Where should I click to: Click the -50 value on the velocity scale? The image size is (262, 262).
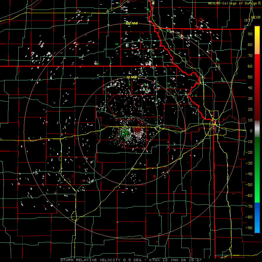[249, 185]
